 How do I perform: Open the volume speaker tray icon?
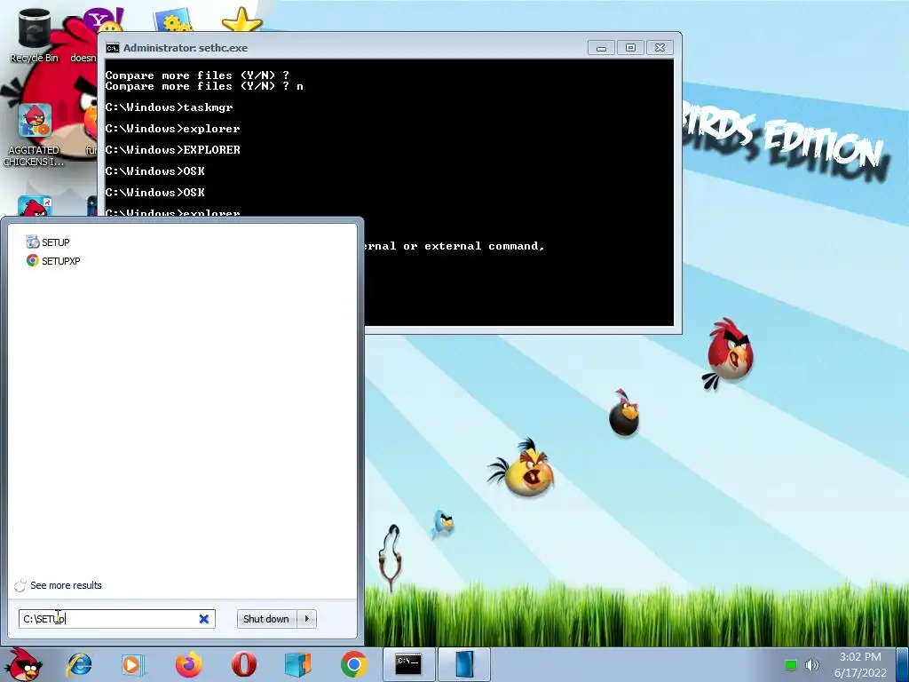pyautogui.click(x=811, y=664)
